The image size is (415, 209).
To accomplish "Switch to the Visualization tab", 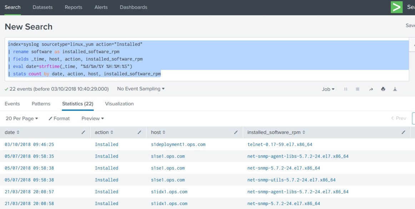I will 119,104.
